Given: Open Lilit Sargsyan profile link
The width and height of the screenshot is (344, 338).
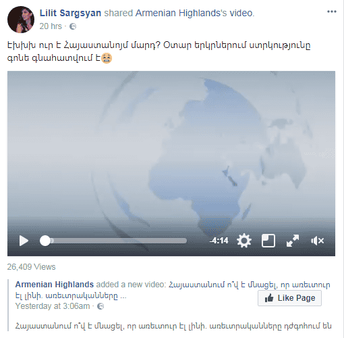Looking at the screenshot, I should (70, 13).
